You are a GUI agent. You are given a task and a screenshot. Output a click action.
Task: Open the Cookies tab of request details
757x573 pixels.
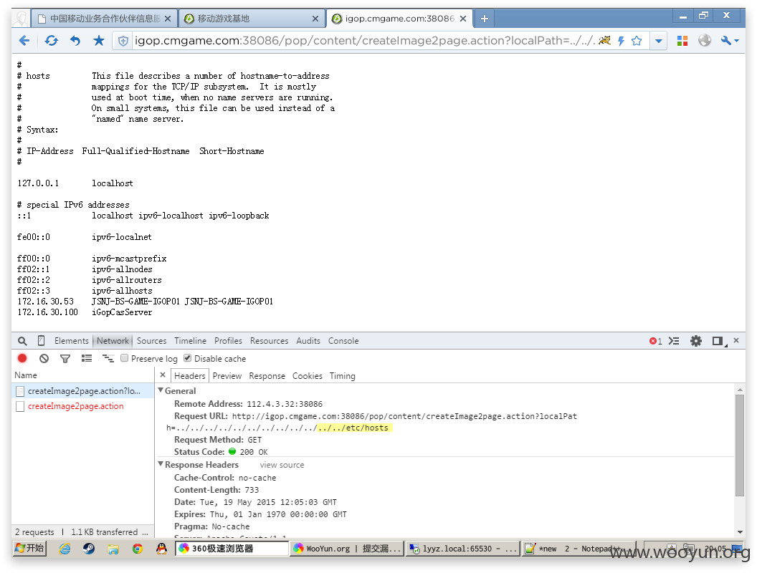pyautogui.click(x=307, y=376)
